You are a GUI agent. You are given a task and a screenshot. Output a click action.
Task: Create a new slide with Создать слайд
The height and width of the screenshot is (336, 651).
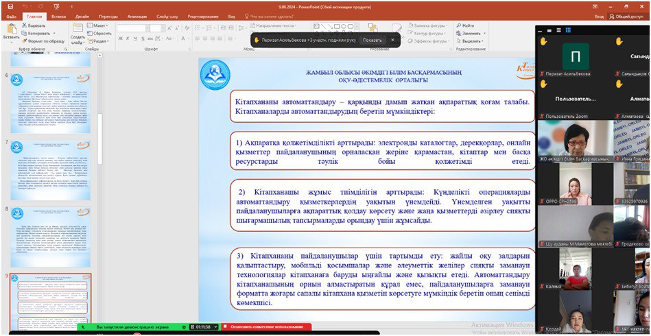click(x=78, y=34)
